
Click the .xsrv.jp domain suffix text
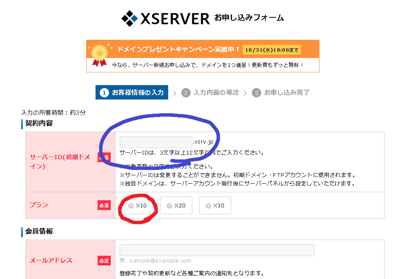tap(203, 142)
